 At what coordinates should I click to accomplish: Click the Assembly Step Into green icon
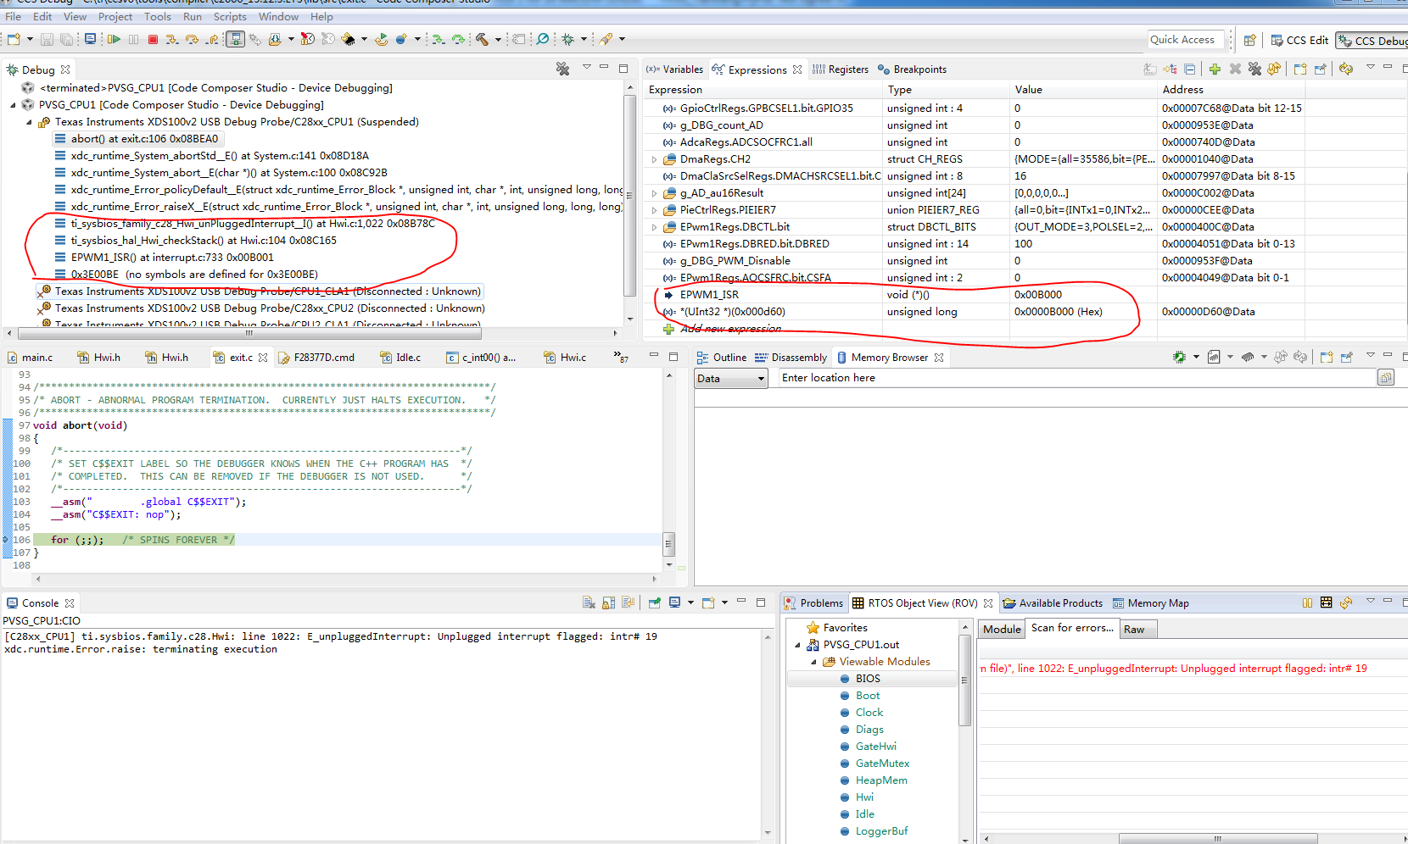[x=438, y=39]
